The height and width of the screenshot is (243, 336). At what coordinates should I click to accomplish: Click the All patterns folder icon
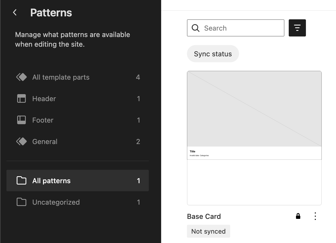(x=21, y=181)
